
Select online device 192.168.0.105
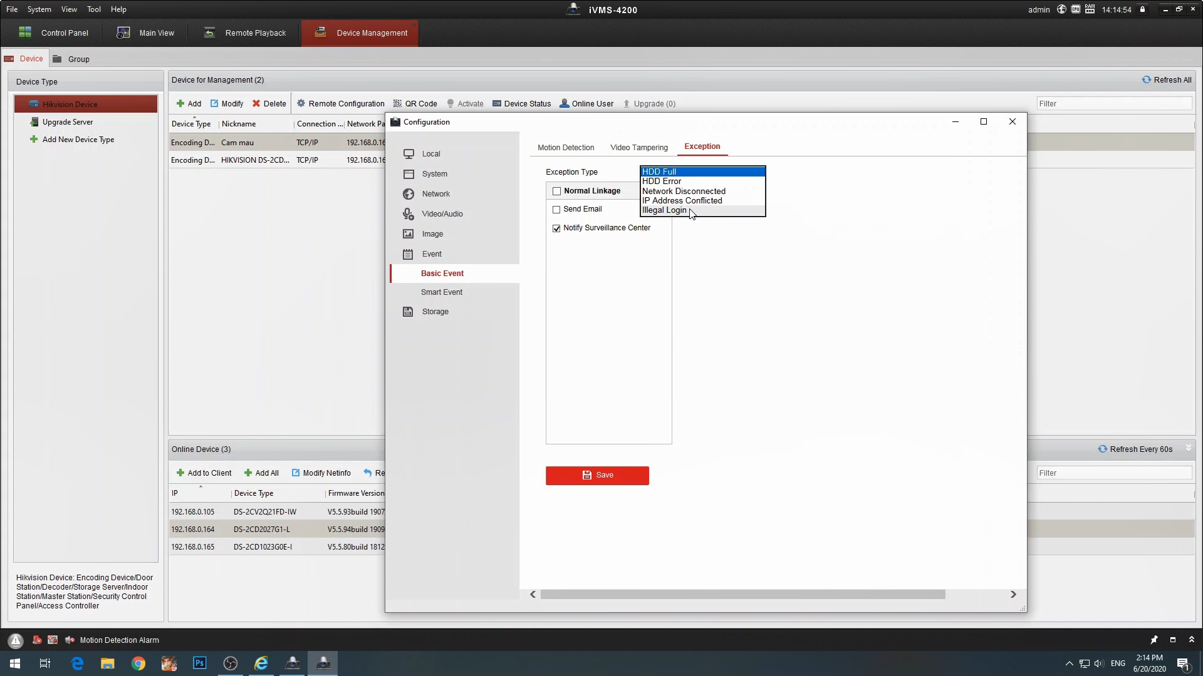click(276, 512)
